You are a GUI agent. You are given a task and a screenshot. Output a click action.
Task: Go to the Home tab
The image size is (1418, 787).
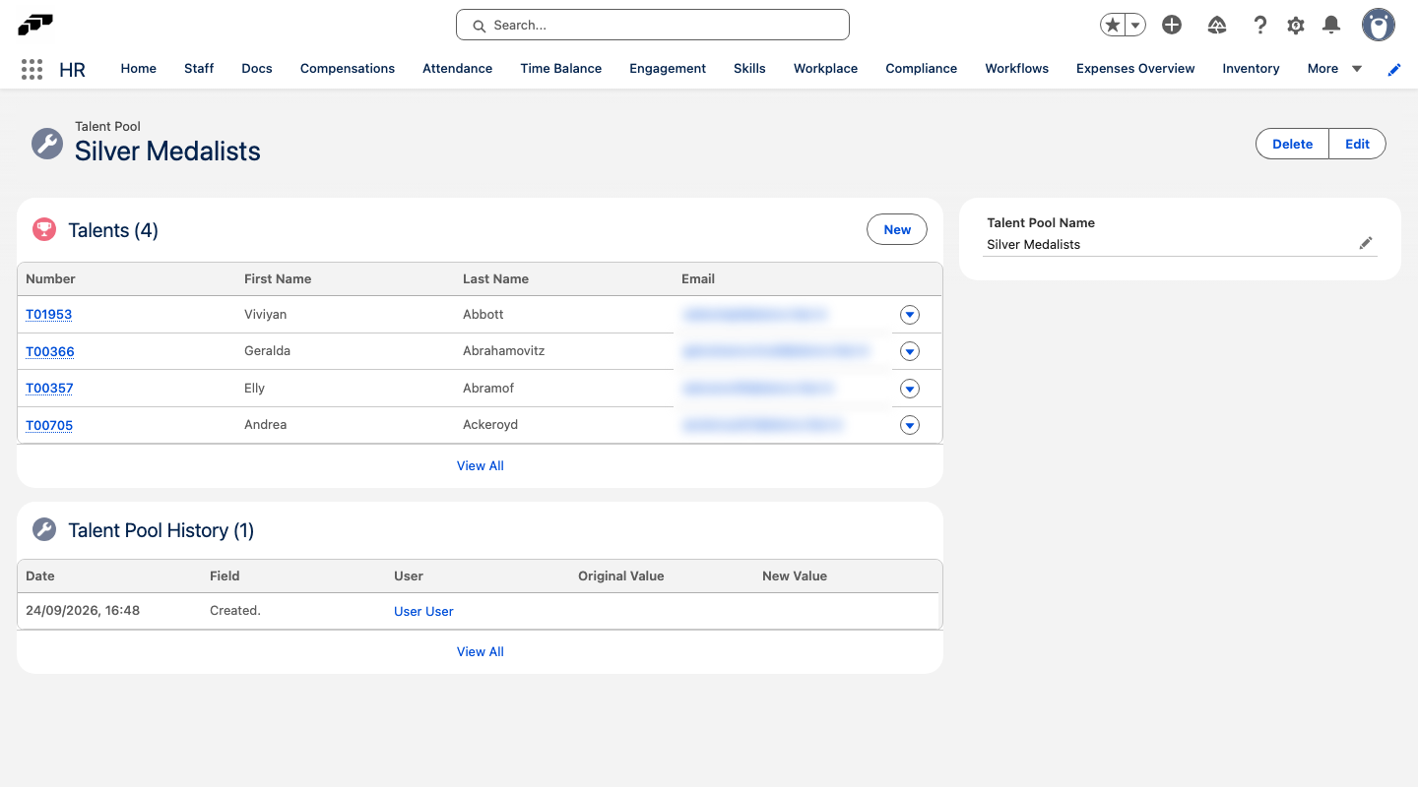click(x=139, y=69)
